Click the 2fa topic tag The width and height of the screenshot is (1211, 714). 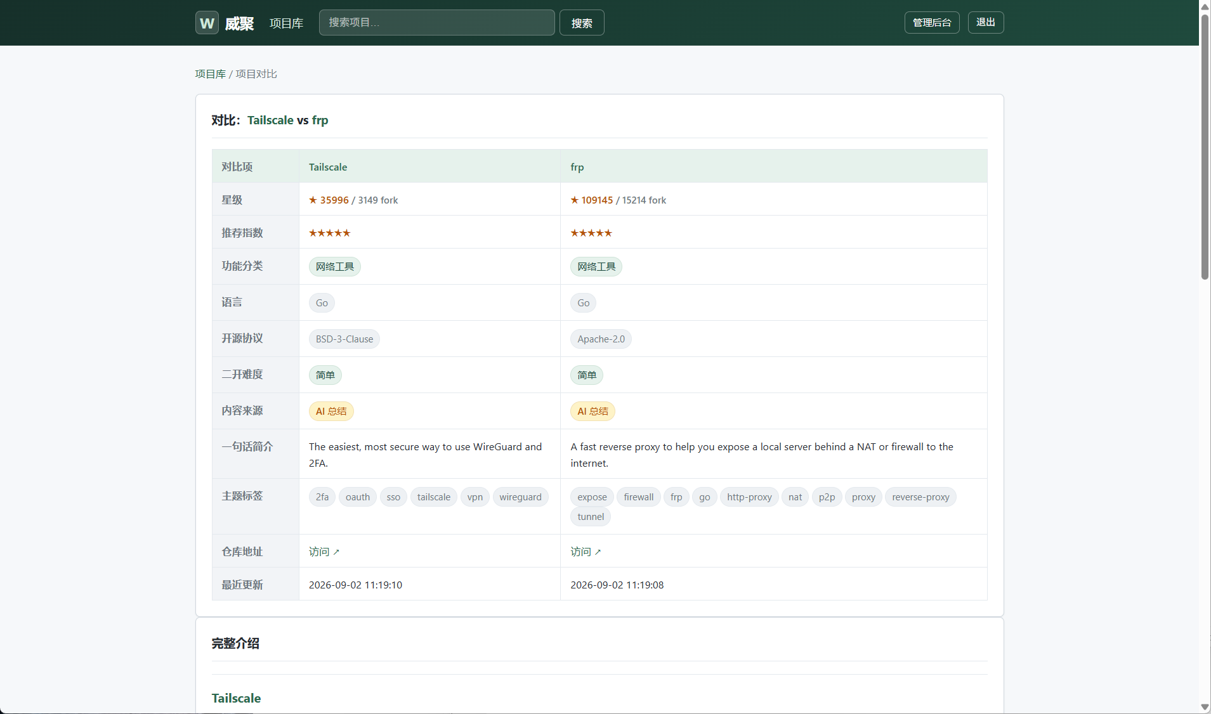322,497
